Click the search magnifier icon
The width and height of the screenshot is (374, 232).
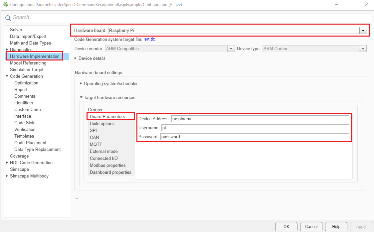click(8, 18)
